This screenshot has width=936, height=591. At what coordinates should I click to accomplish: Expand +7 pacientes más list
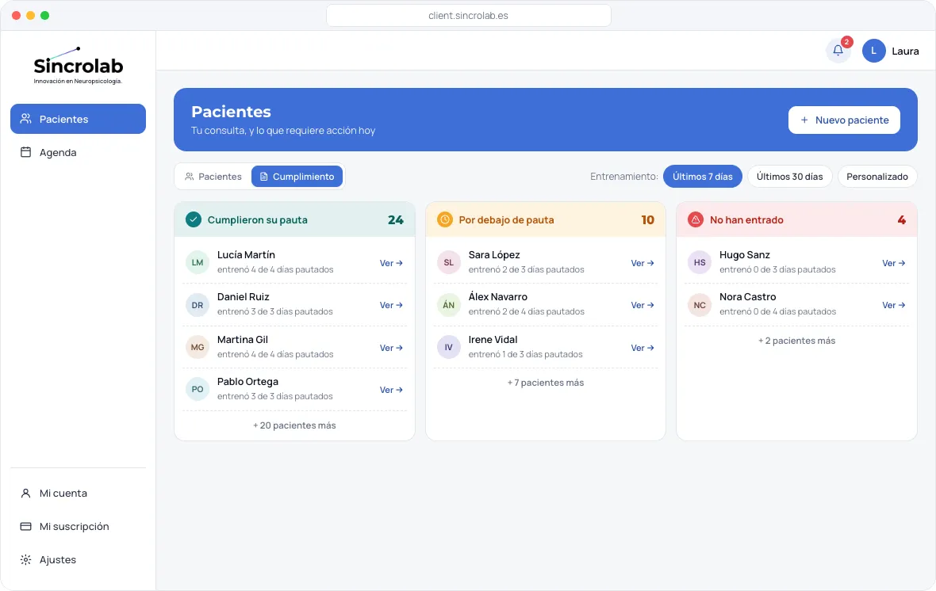[546, 383]
